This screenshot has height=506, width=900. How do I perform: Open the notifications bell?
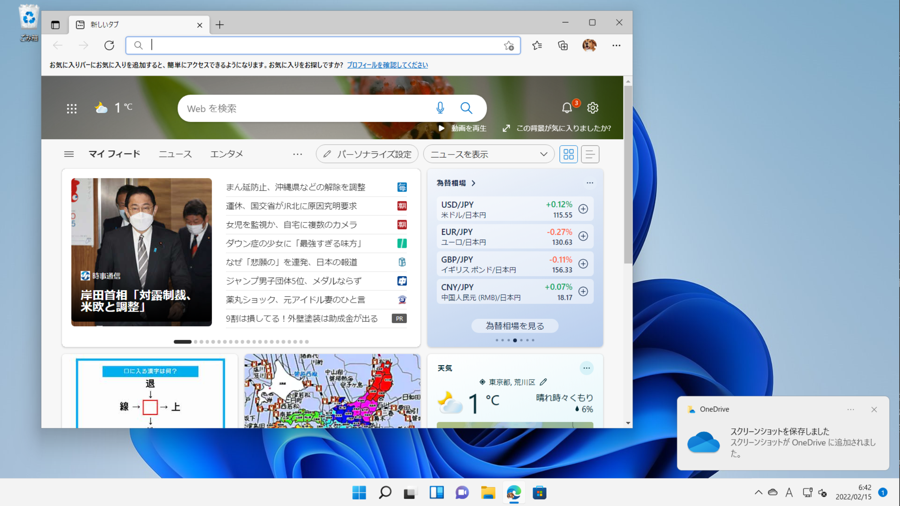tap(567, 108)
